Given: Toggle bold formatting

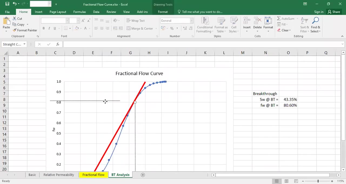Looking at the screenshot, I should coord(44,28).
